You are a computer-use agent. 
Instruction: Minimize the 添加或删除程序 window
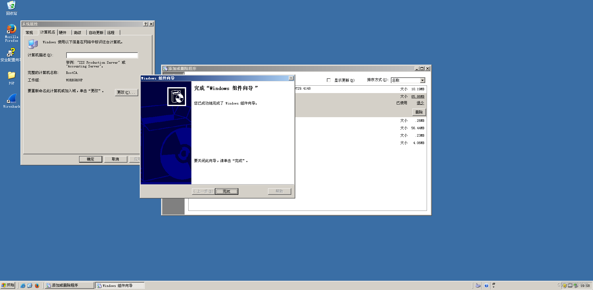pos(417,69)
